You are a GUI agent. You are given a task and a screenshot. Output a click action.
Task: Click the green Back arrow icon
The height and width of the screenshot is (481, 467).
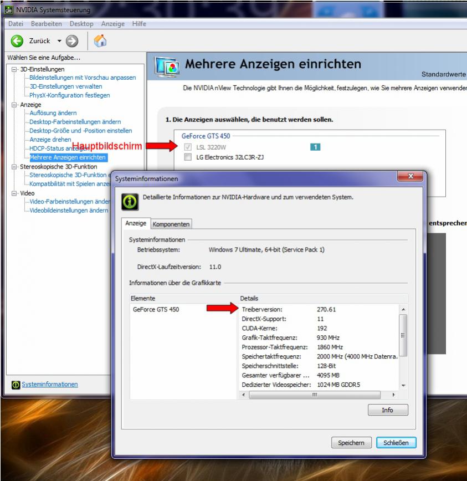(17, 41)
